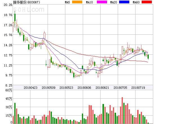Viewport: 169px width, 124px height.
Task: Click the 14.26 price axis label
Action: [8, 45]
